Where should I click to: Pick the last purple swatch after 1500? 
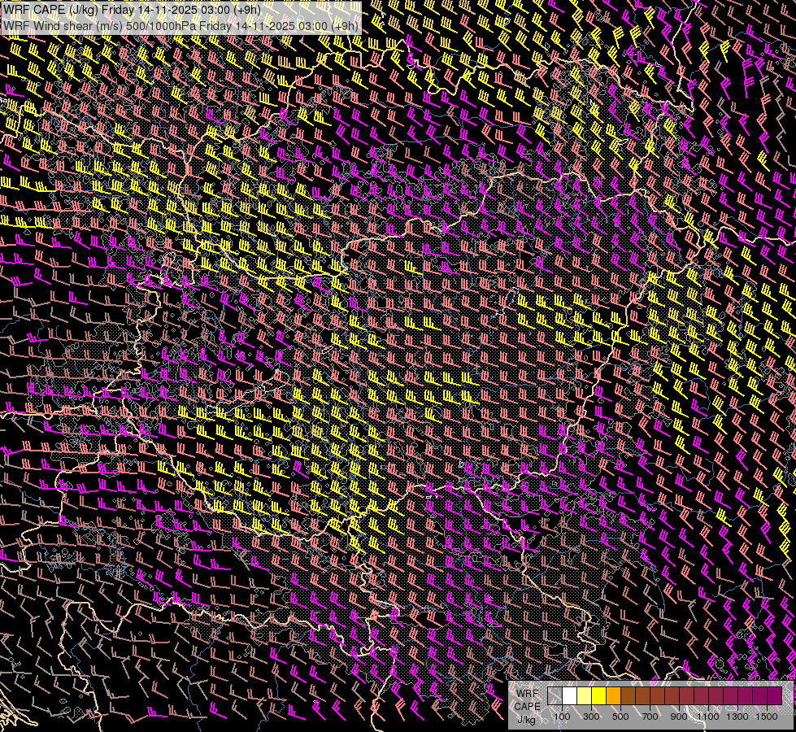point(774,696)
